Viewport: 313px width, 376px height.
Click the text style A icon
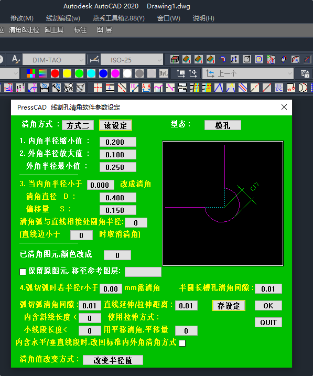(x=16, y=59)
